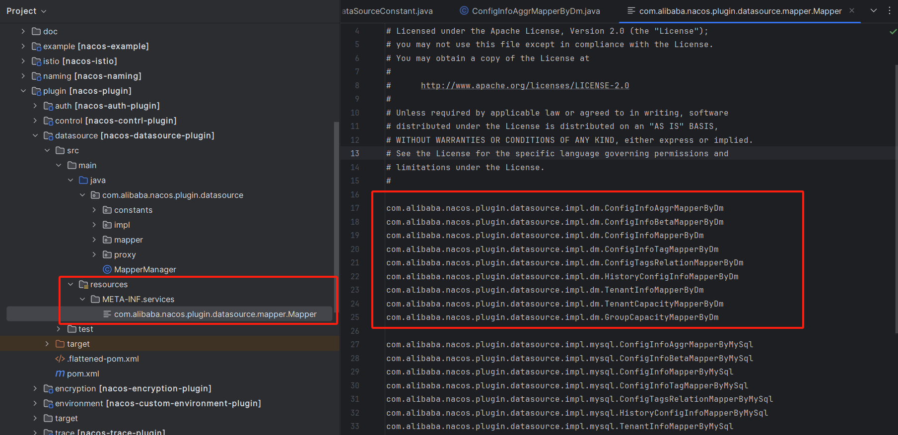
Task: Expand the example [nacos-example] module
Action: point(23,46)
